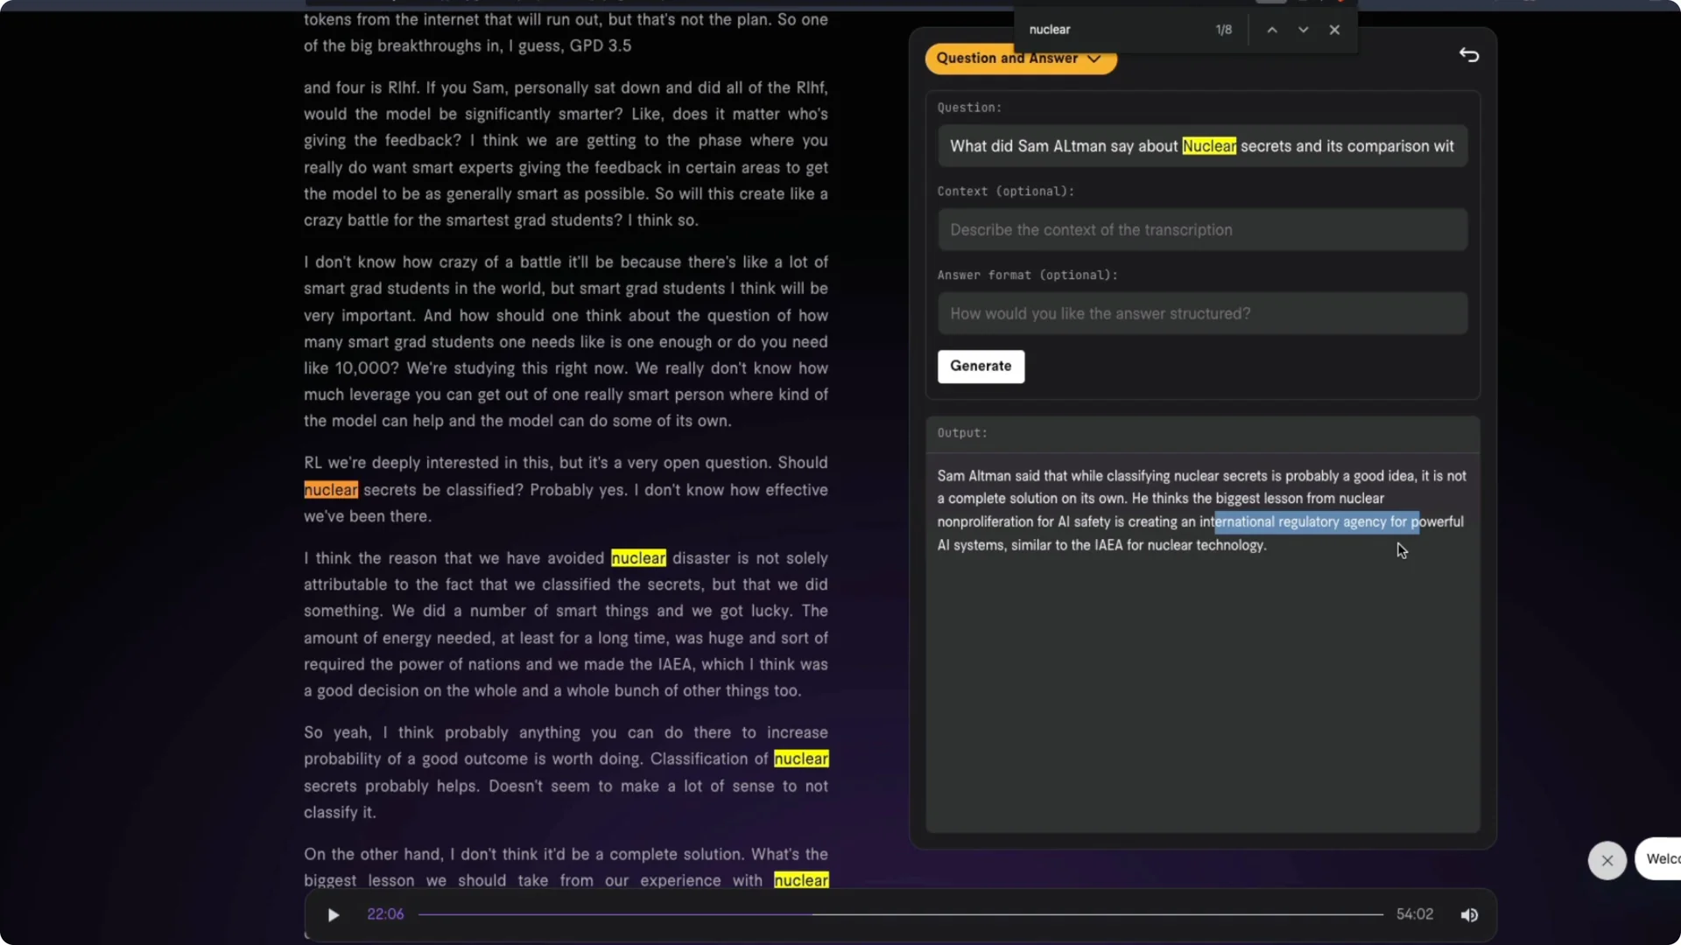The width and height of the screenshot is (1681, 945).
Task: Expand the Question and Answer mode dropdown
Action: tap(1094, 59)
